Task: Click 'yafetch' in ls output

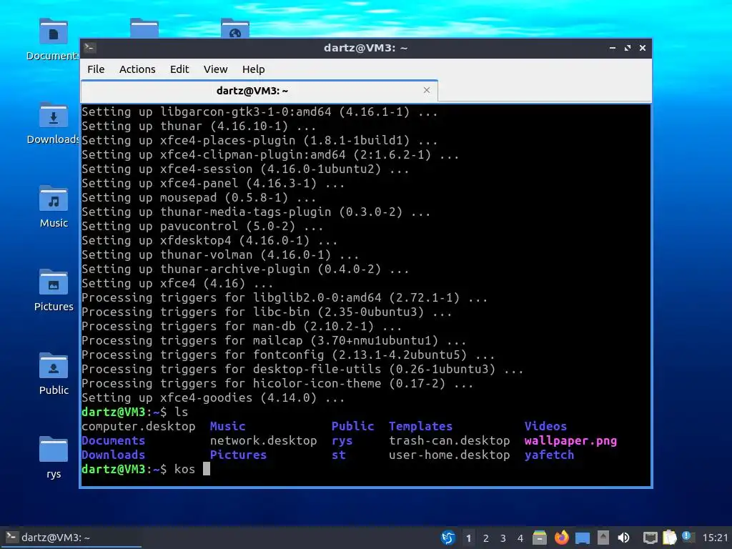Action: 549,455
